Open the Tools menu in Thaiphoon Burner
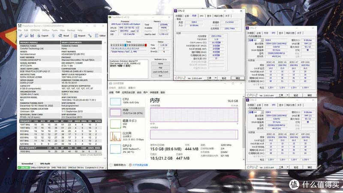The height and width of the screenshot is (193, 343). (x=54, y=30)
